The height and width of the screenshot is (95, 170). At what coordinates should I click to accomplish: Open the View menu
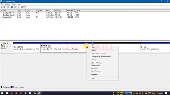click(x=13, y=4)
